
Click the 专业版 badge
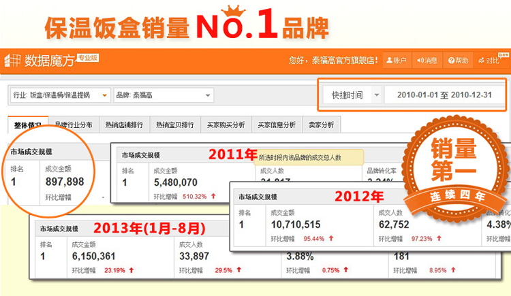88,58
